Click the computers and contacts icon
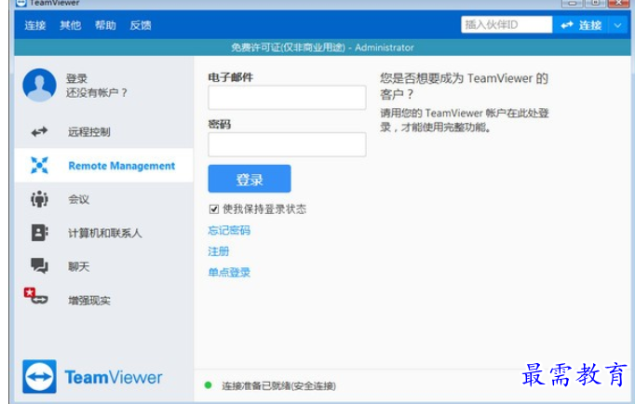Image resolution: width=635 pixels, height=404 pixels. tap(39, 233)
